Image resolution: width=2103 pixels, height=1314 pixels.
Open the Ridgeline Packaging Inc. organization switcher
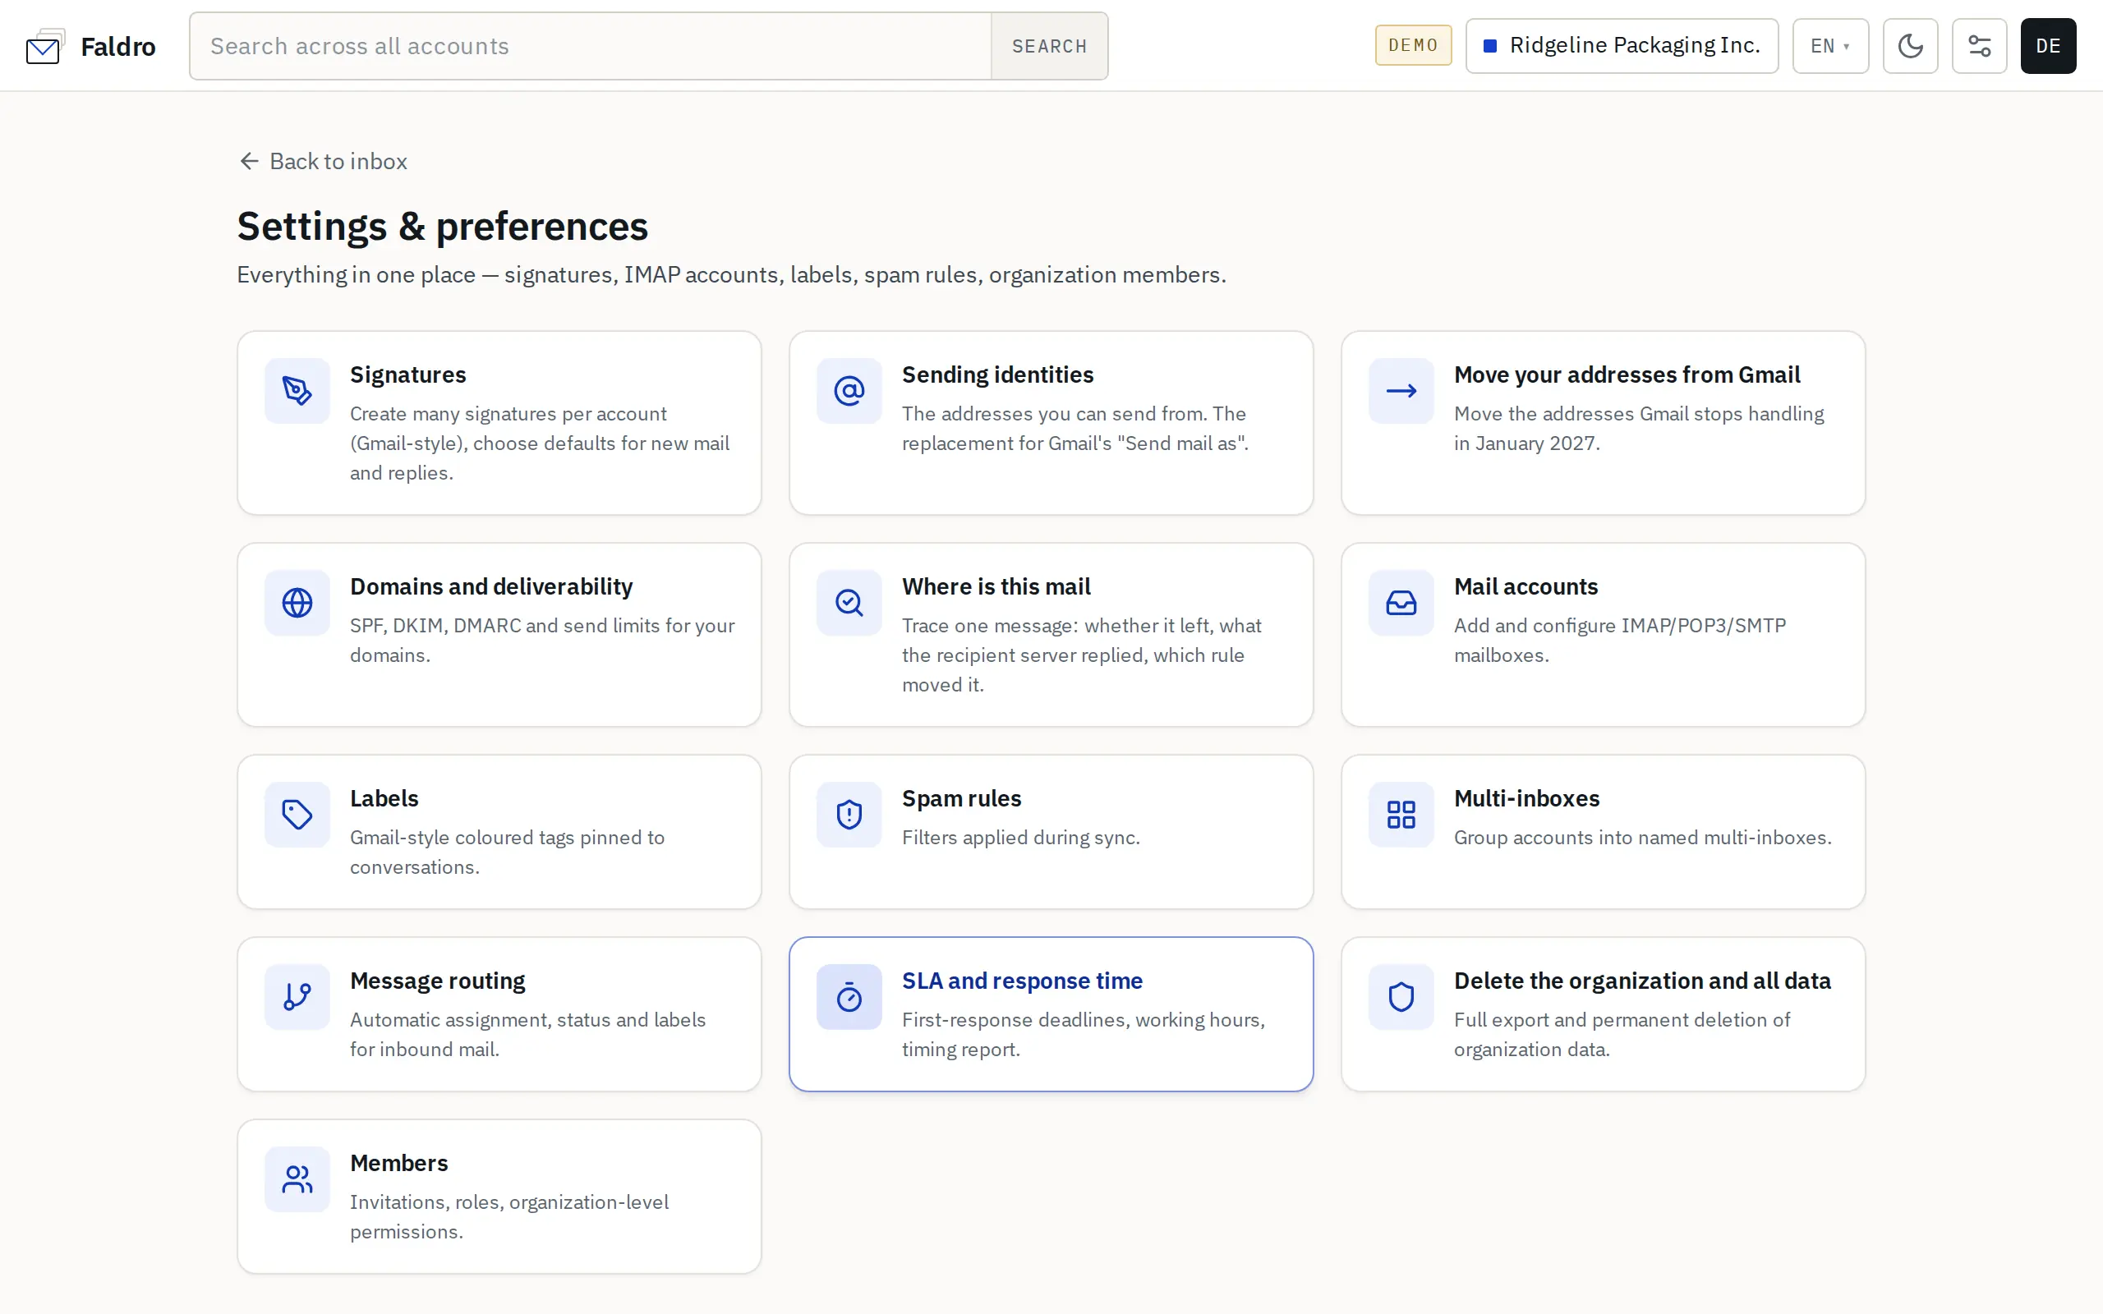tap(1622, 46)
